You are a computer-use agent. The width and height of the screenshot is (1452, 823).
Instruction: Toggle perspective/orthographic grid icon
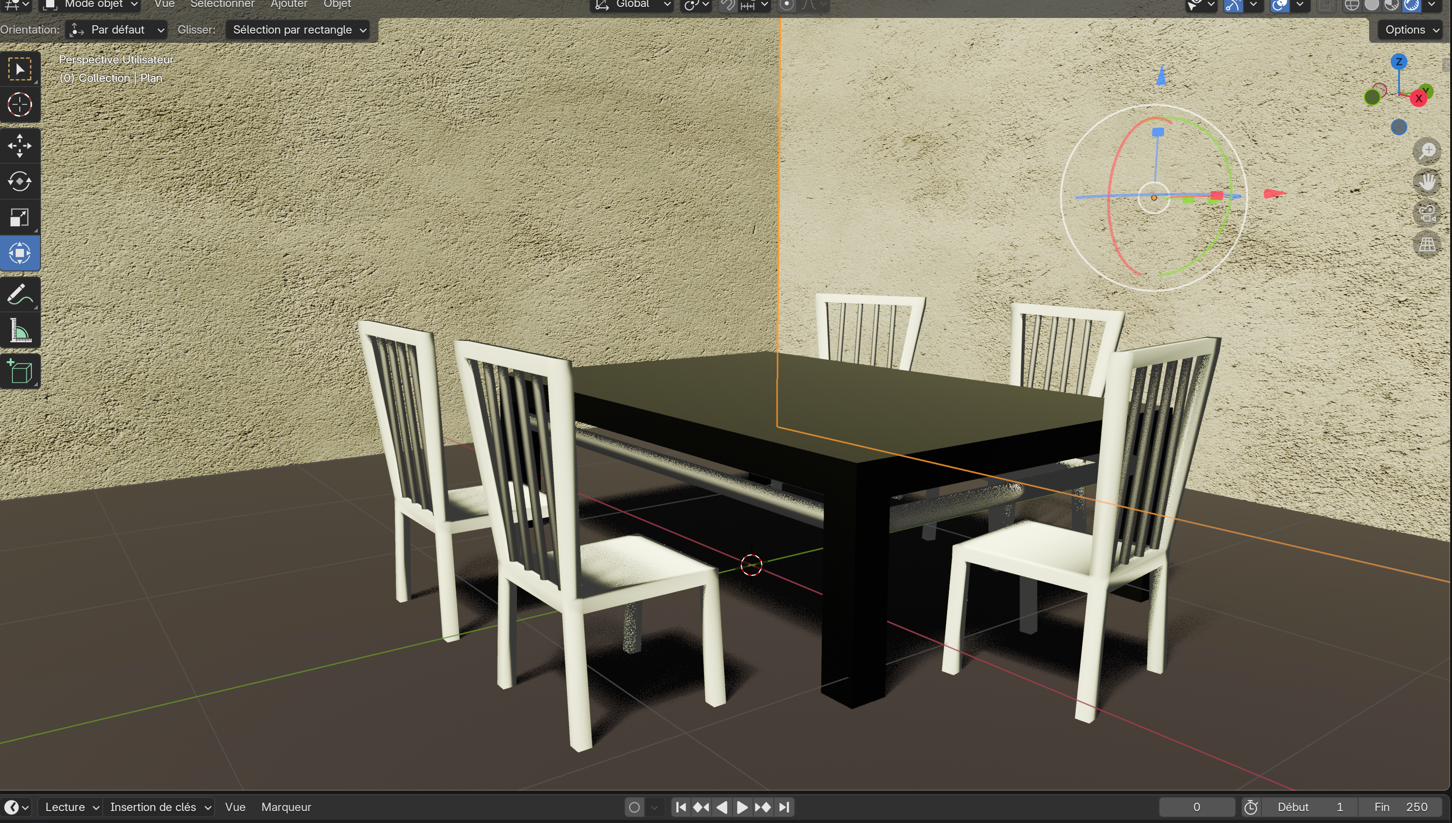(x=1427, y=245)
